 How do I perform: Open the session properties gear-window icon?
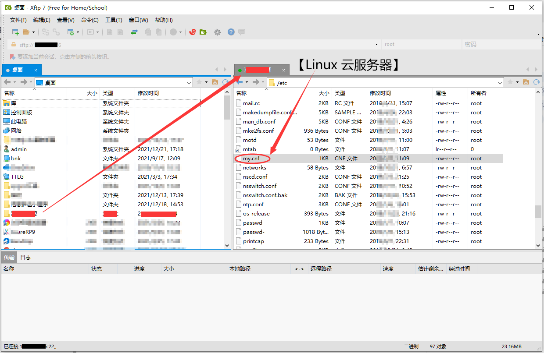(70, 32)
